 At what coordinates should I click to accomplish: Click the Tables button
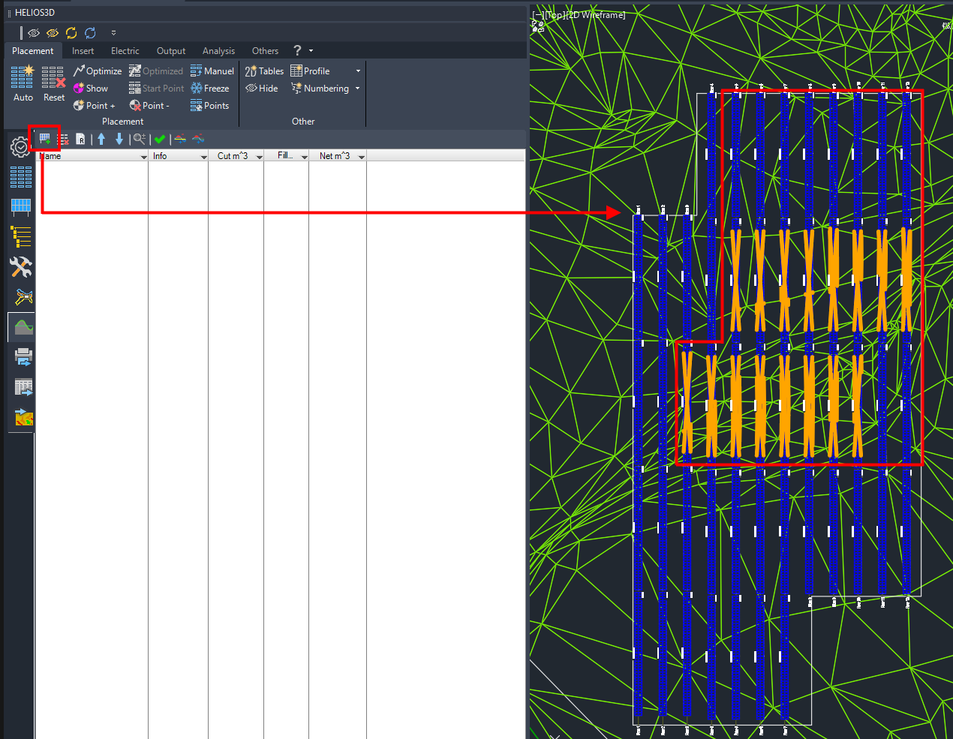pyautogui.click(x=264, y=71)
